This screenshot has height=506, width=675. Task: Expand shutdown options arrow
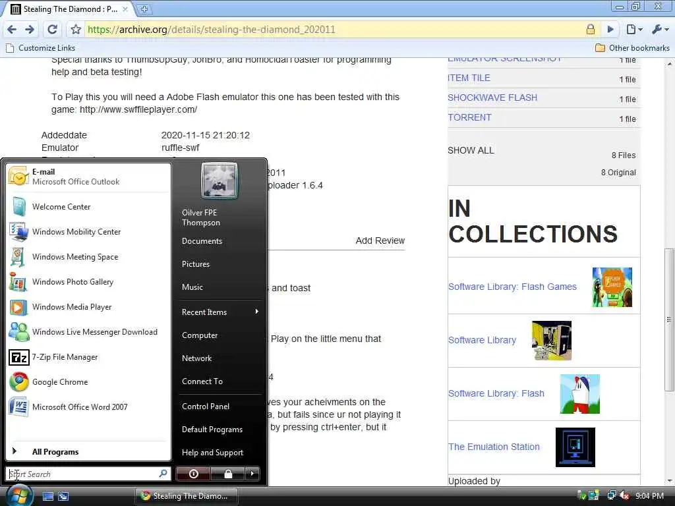[252, 474]
